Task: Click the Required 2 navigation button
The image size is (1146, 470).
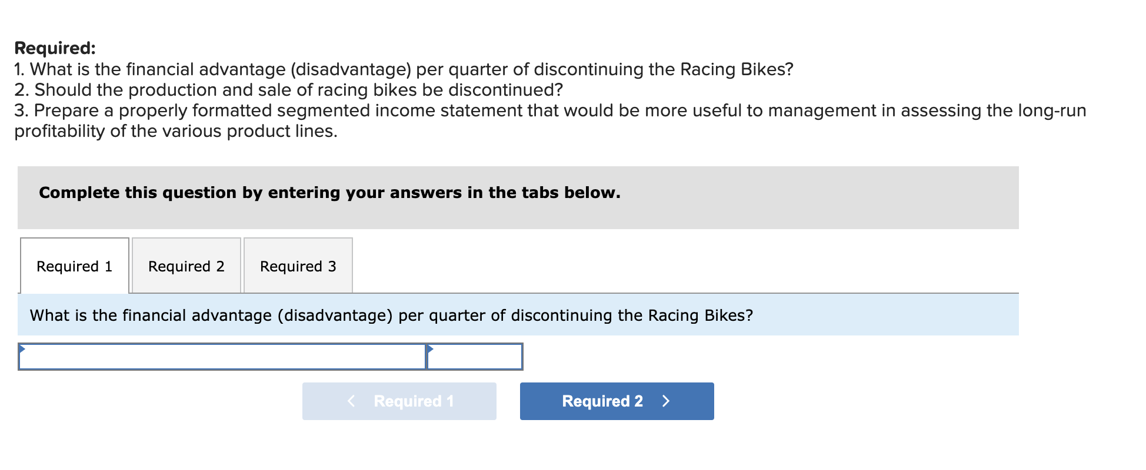Action: click(616, 401)
